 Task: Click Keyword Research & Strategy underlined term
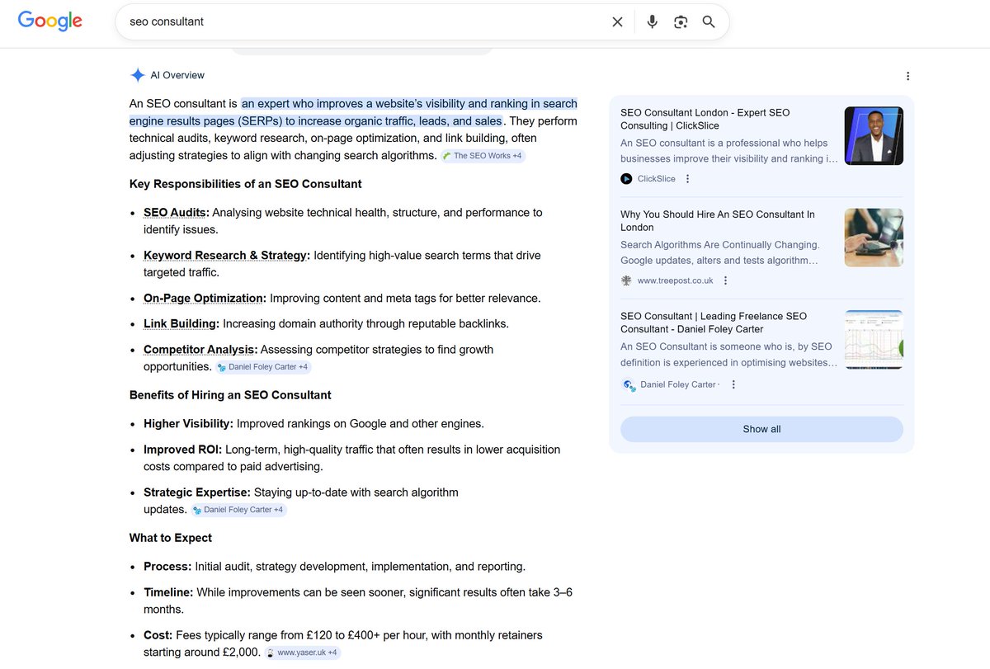227,256
